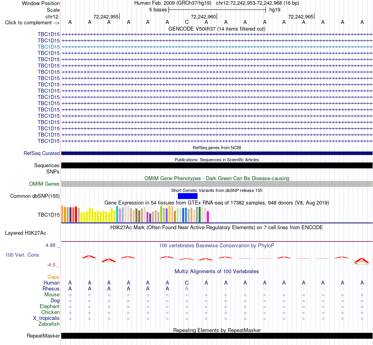Open the Repeating Elements by RepeatMasker title
Screen dimensions: 373x345
tap(217, 330)
